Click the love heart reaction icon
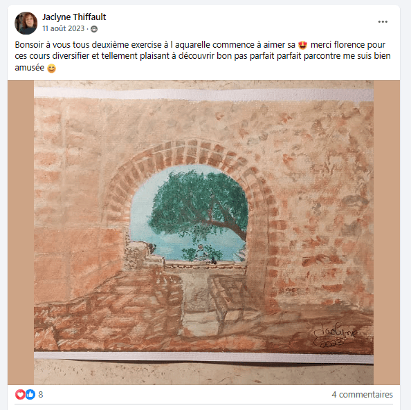Screen dimensions: 411x410 20,394
